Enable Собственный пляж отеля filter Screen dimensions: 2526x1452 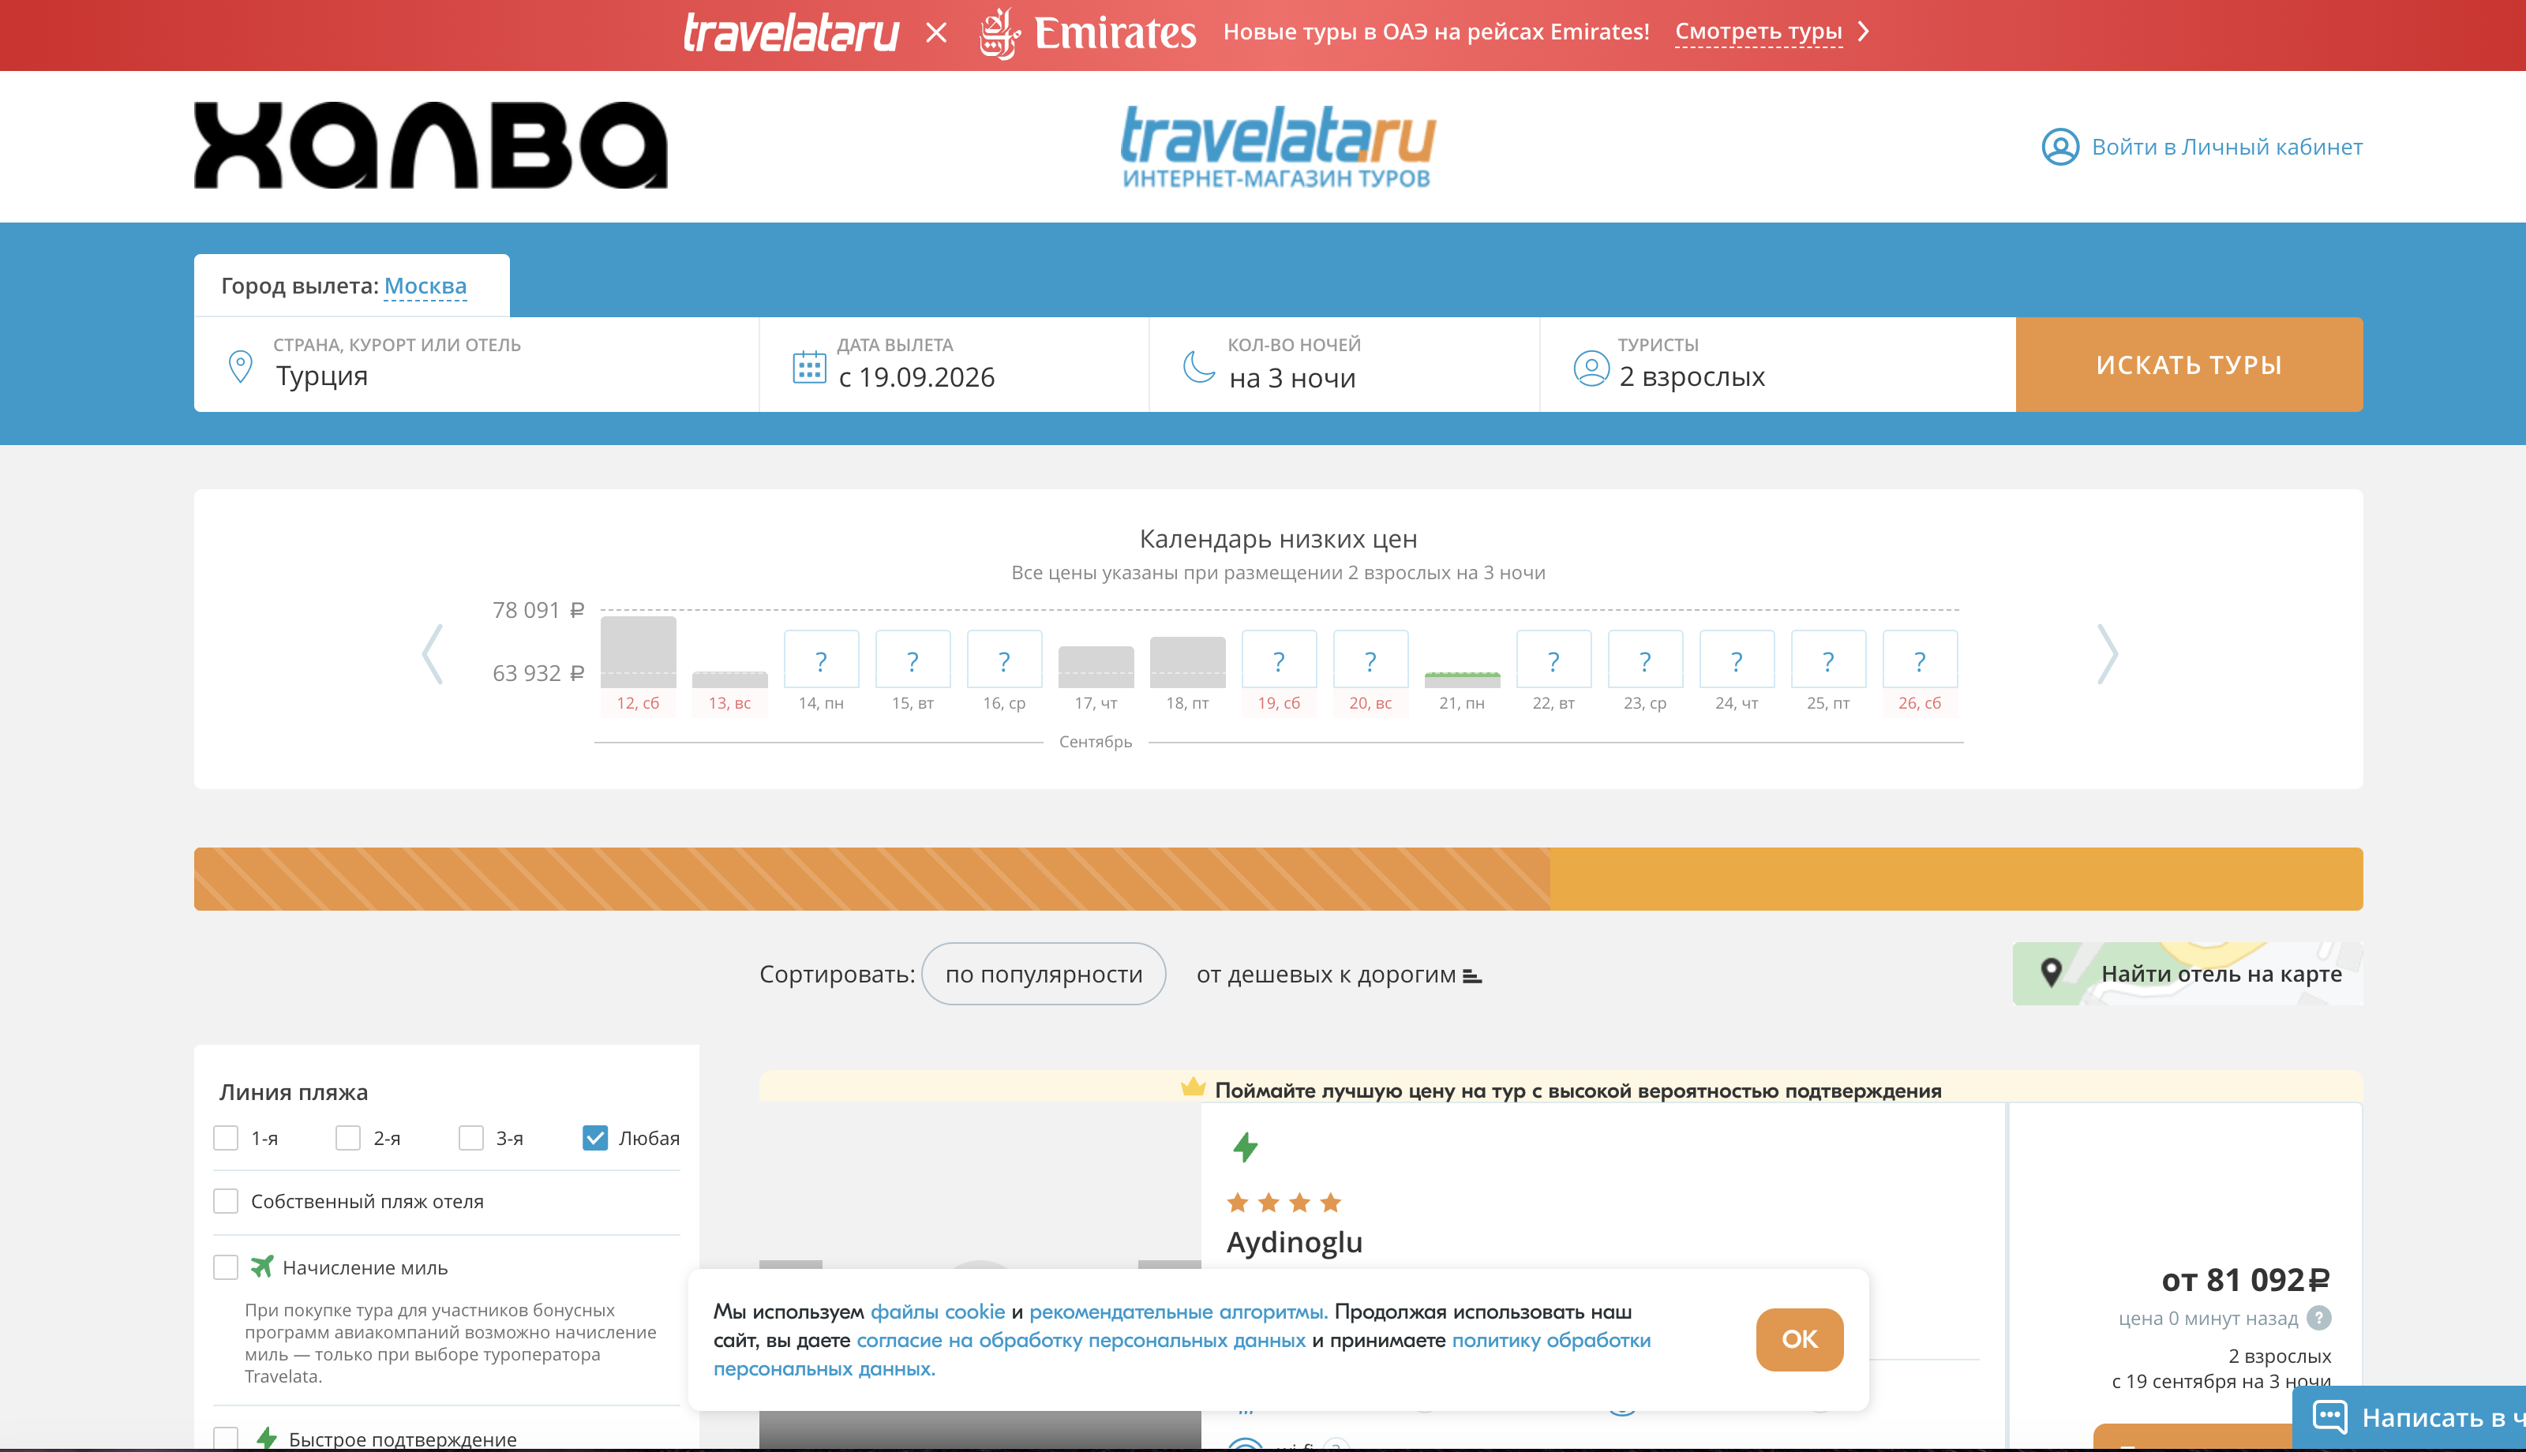coord(226,1201)
